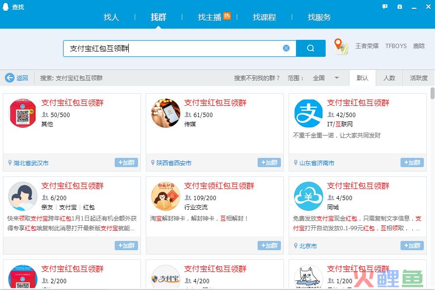The height and width of the screenshot is (290, 435).
Task: Open the red QR code avatar of the 50/500 group
Action: (x=23, y=113)
